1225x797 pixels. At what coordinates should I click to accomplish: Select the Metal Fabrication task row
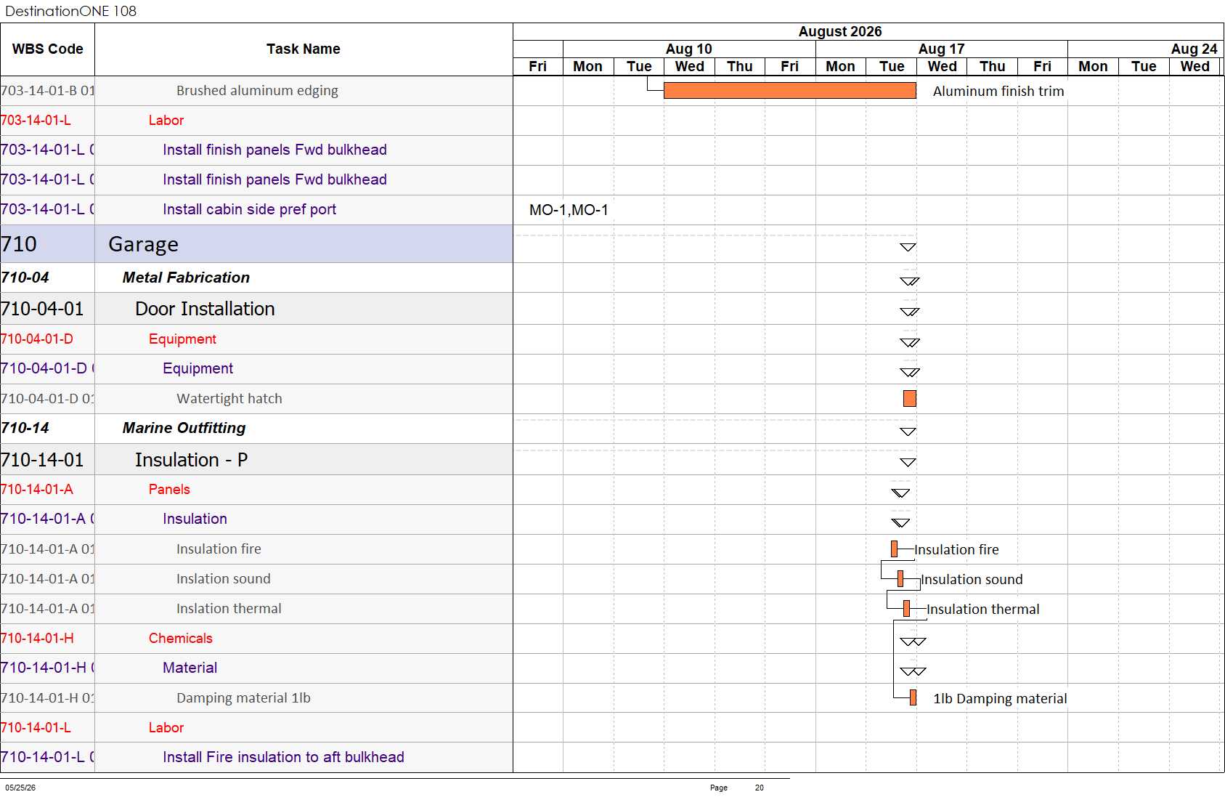coord(256,278)
